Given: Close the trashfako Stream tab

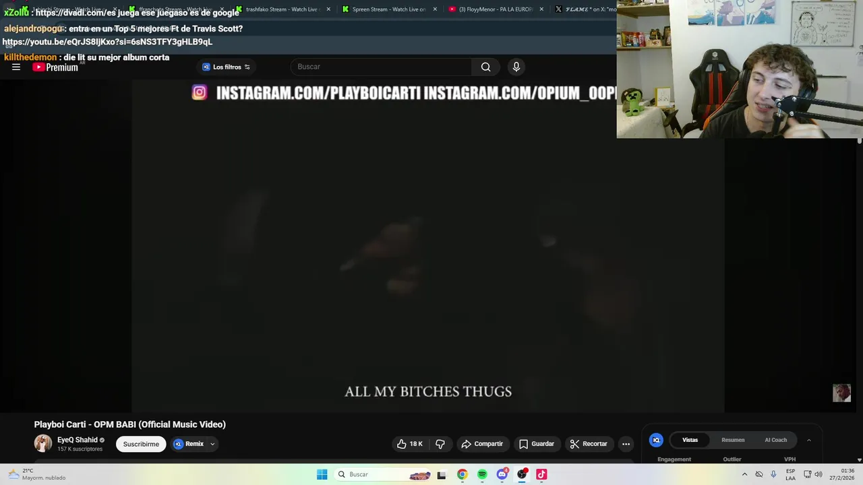Looking at the screenshot, I should (x=328, y=9).
